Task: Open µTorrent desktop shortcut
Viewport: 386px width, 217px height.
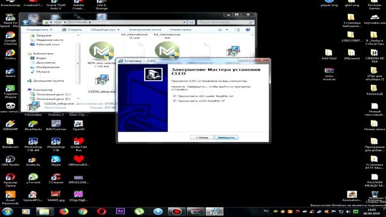Action: (x=33, y=178)
